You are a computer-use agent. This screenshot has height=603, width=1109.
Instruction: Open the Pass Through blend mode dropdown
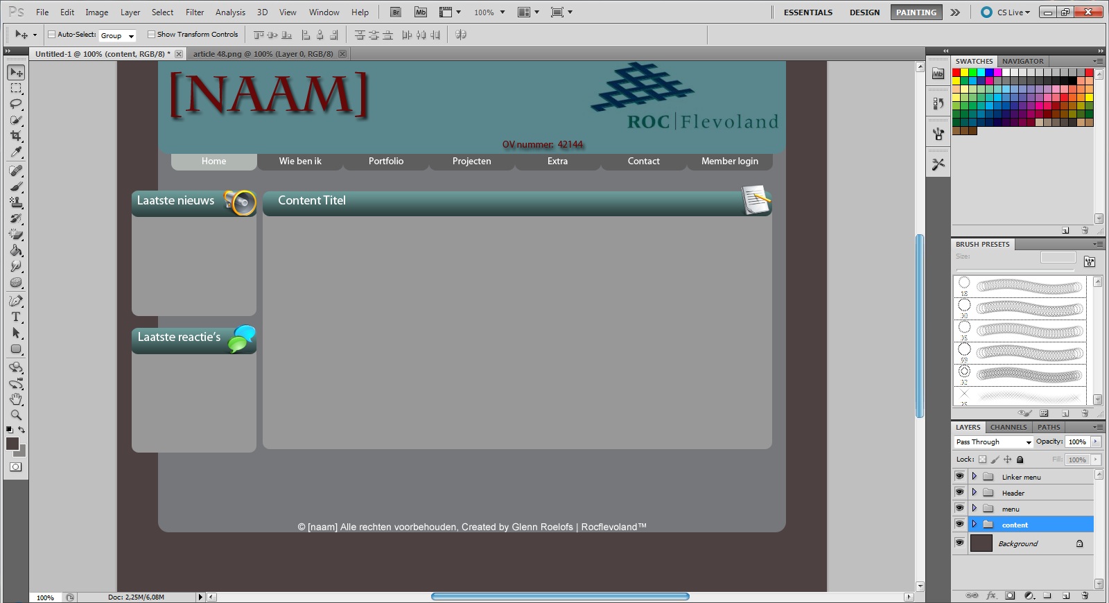click(993, 442)
